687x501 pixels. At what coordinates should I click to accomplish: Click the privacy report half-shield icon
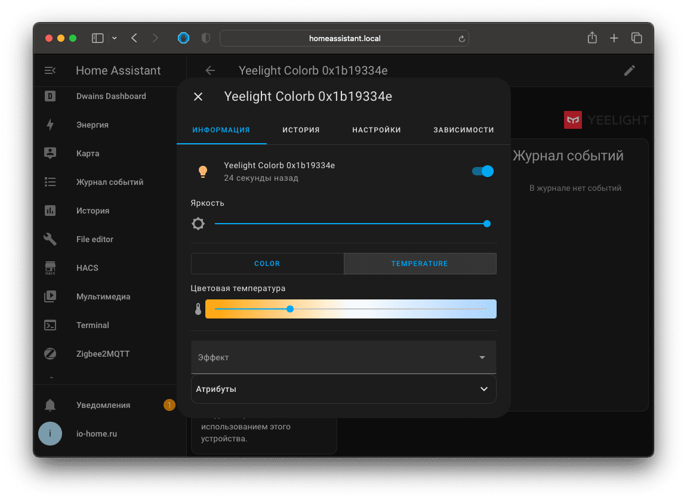point(205,38)
